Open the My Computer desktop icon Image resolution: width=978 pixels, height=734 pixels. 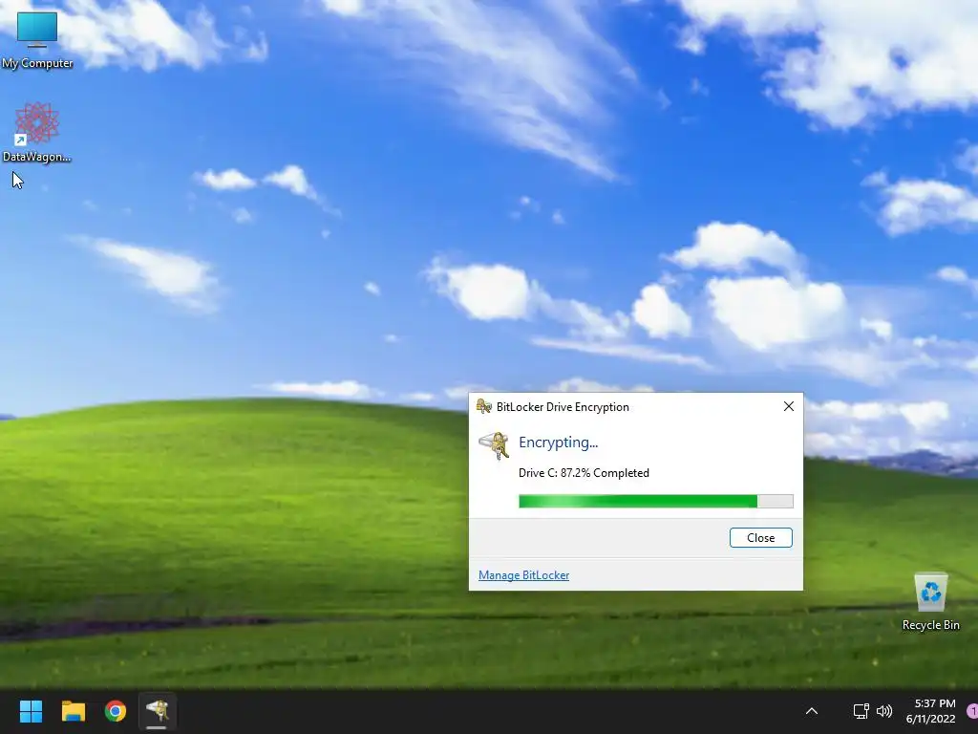coord(37,39)
